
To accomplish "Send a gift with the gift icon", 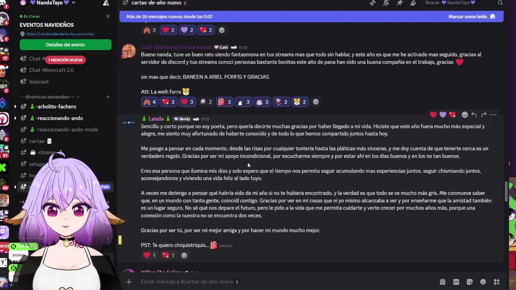I will click(443, 282).
